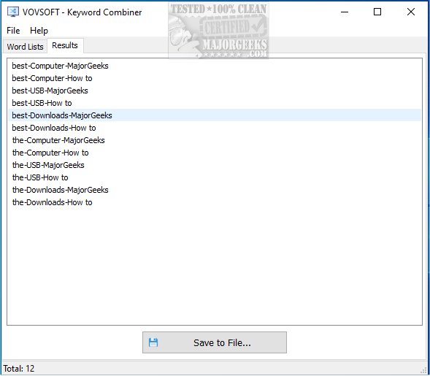Select the the-Computer-MajorGeeks row
This screenshot has width=430, height=376.
click(215, 140)
